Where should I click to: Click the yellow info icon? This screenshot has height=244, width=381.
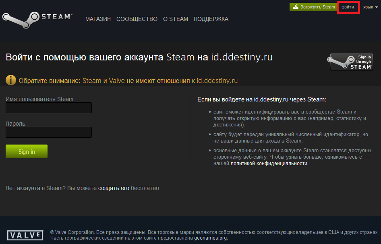pyautogui.click(x=11, y=80)
